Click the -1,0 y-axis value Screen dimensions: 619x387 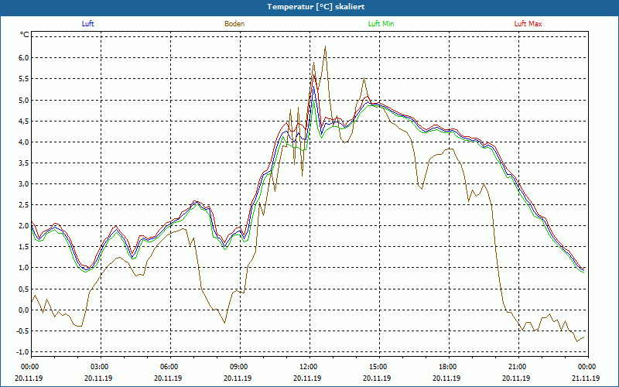point(23,352)
